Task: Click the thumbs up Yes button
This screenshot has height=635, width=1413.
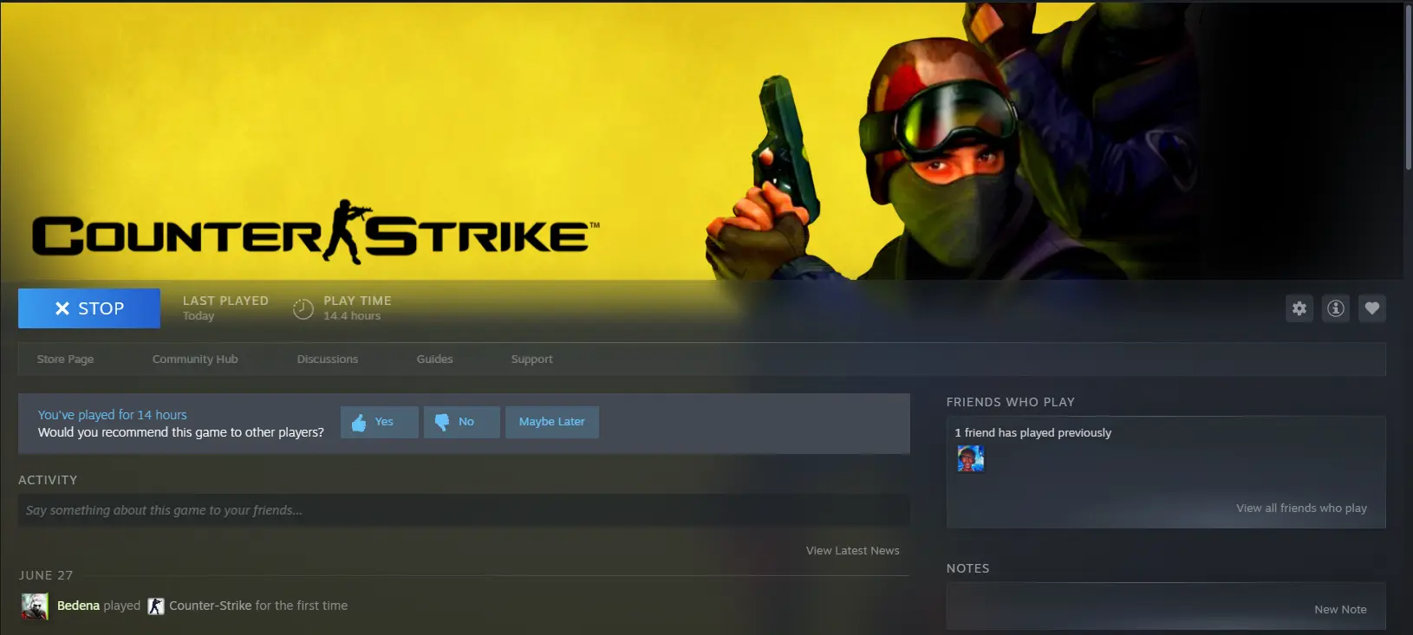Action: 379,422
